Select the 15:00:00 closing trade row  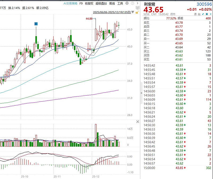[177, 168]
